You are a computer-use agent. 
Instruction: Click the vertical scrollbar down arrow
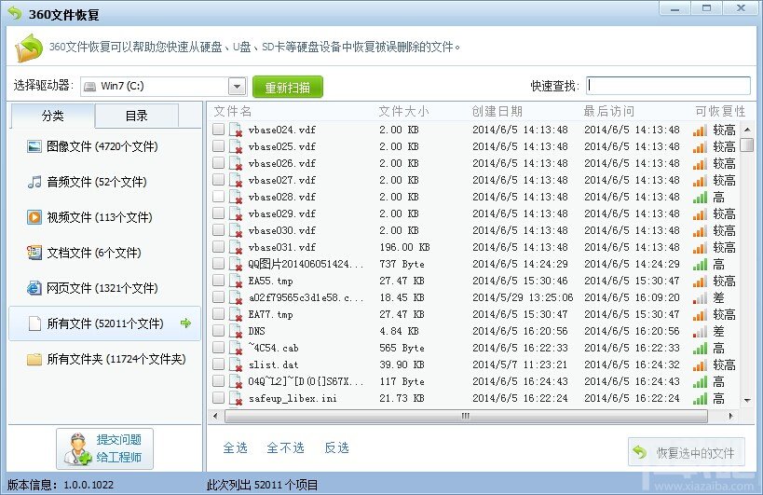pos(747,401)
